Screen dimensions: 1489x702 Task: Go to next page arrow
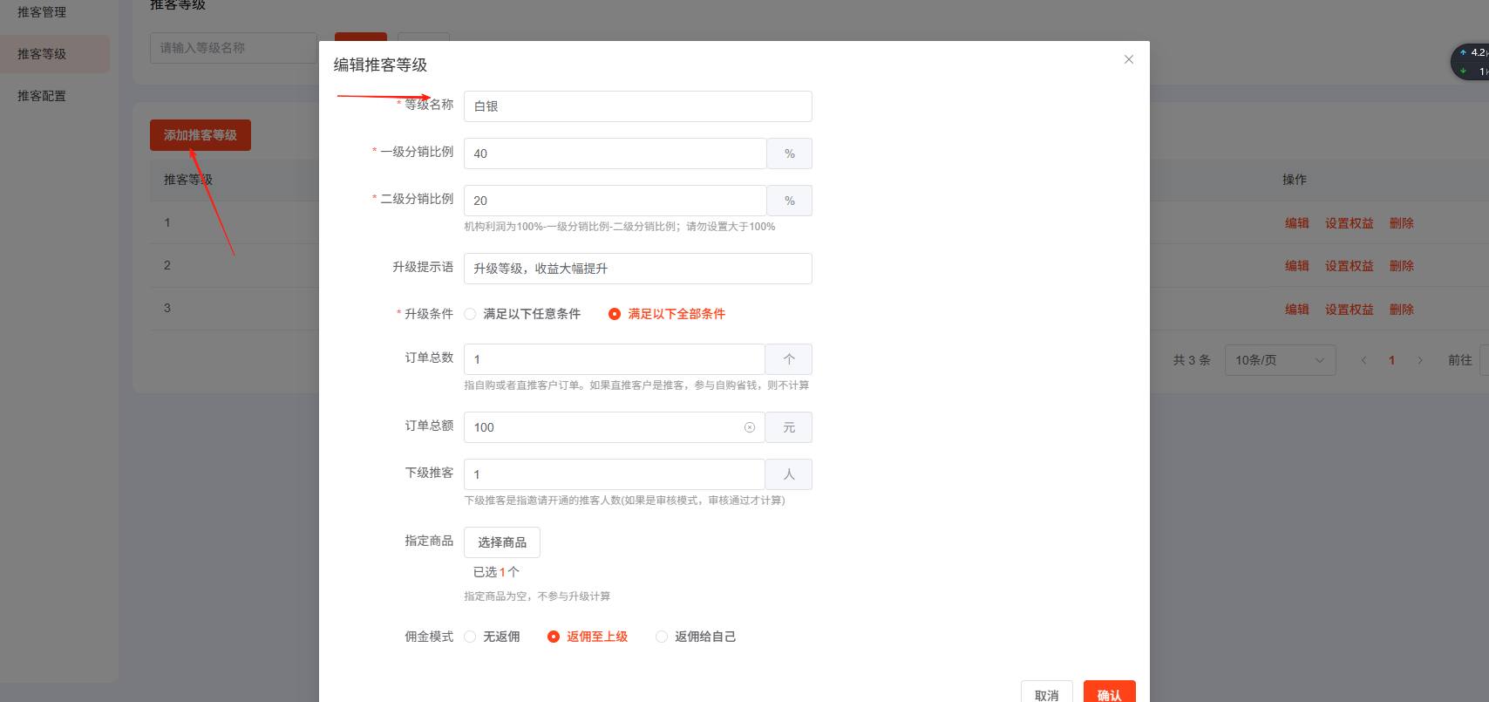(x=1419, y=360)
